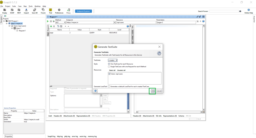Open the Method GET dropdown
This screenshot has width=256, height=138.
[60, 22]
